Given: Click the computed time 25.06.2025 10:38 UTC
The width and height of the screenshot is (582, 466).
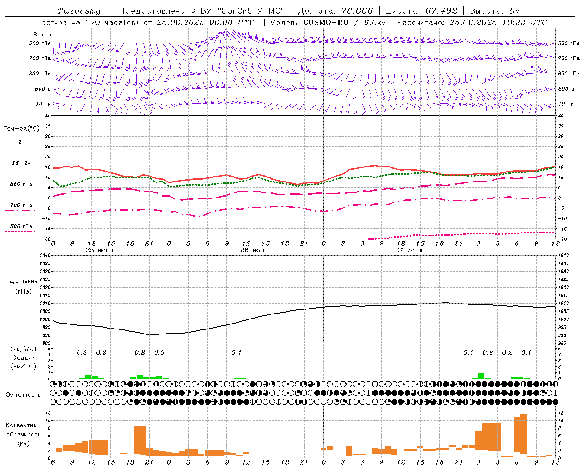Looking at the screenshot, I should [498, 22].
